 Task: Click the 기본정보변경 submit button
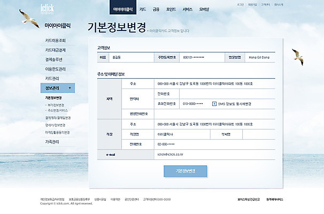tap(186, 171)
